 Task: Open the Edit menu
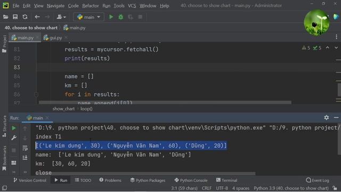pos(27,6)
